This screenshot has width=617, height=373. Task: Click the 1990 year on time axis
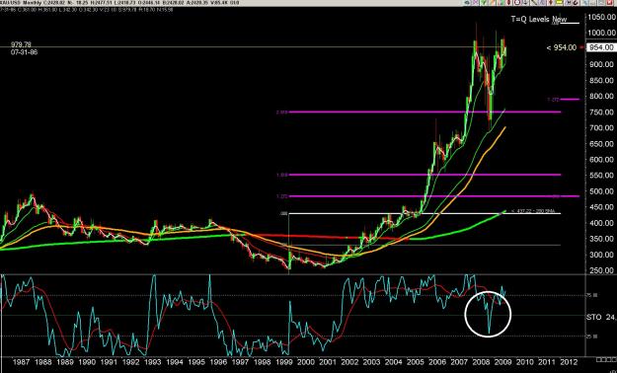(87, 362)
